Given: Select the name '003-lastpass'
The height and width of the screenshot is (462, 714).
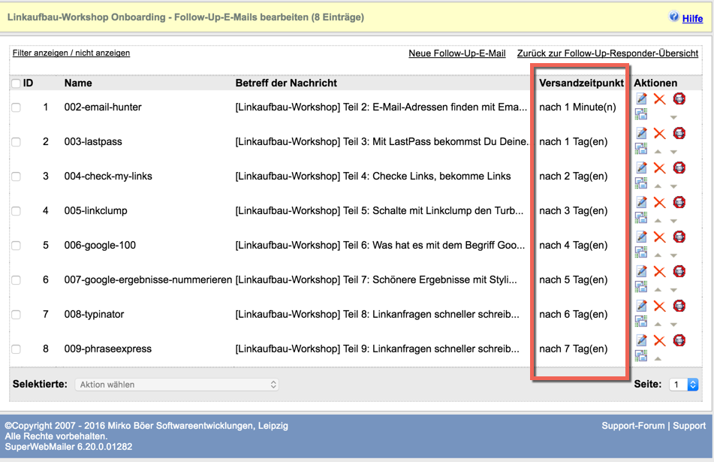Looking at the screenshot, I should 93,142.
